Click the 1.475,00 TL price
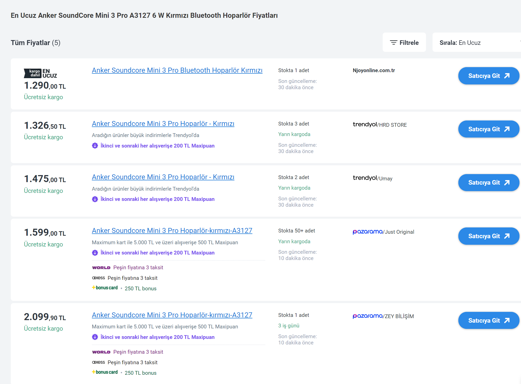521x384 pixels. (x=45, y=179)
